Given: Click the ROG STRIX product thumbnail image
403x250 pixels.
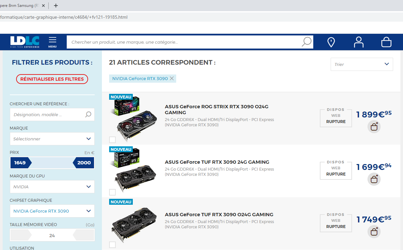Looking at the screenshot, I should [x=133, y=119].
